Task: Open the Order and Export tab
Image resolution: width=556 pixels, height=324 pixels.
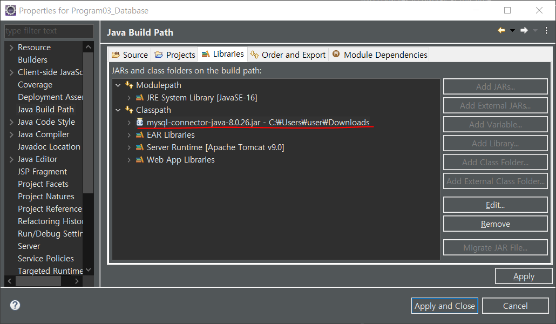Action: tap(288, 55)
